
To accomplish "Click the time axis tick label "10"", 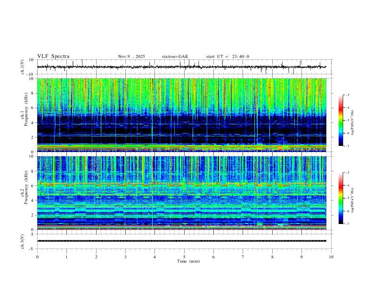I will coord(331,257).
